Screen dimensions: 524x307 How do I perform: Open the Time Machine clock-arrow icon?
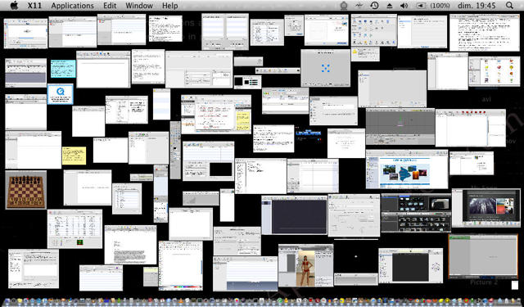click(375, 6)
